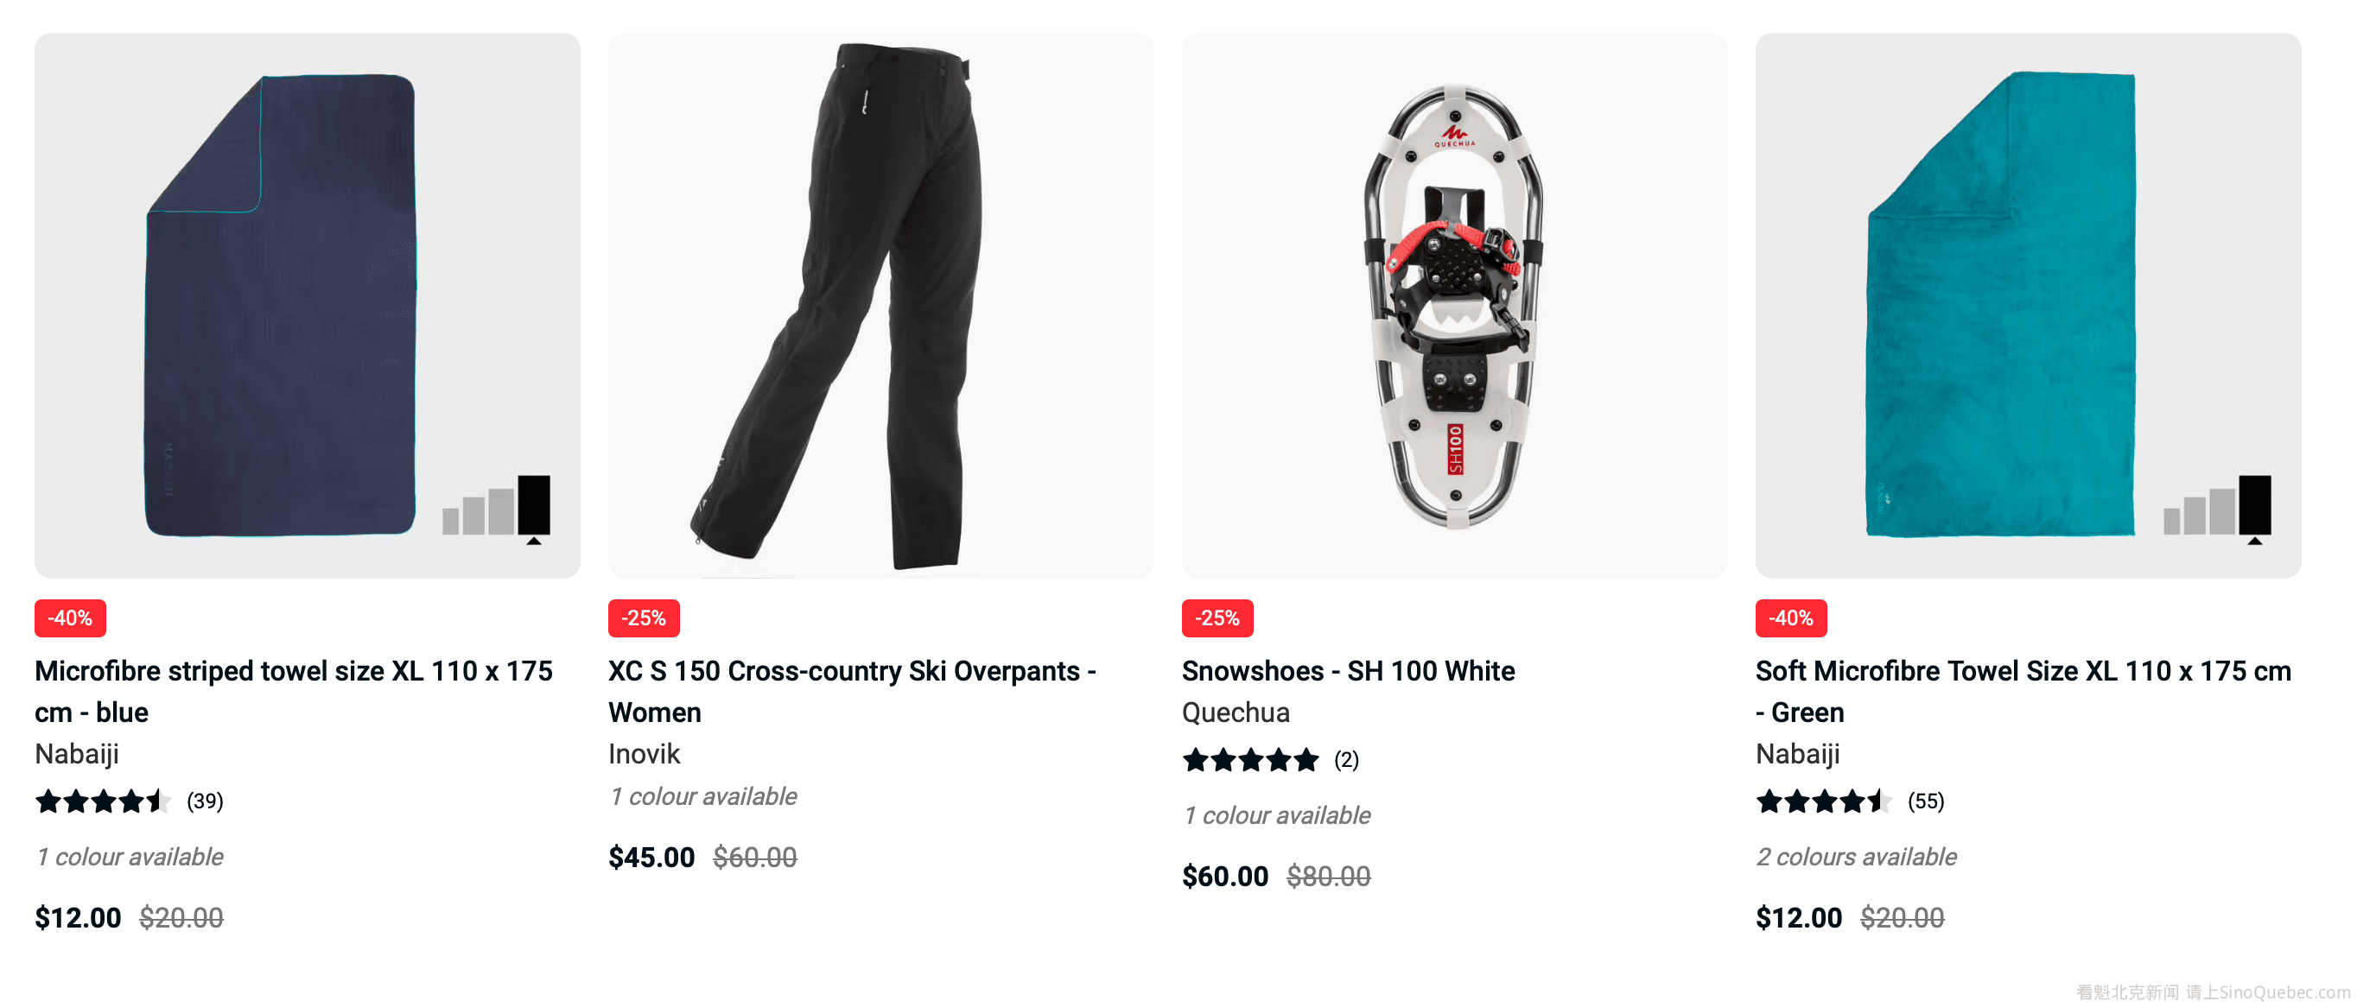The image size is (2357, 1007).
Task: Open Snowshoes - SH 100 White title
Action: click(x=1348, y=670)
